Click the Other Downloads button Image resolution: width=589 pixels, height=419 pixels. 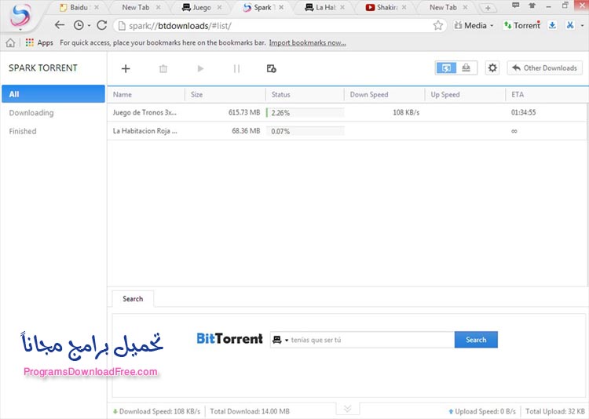pos(545,68)
